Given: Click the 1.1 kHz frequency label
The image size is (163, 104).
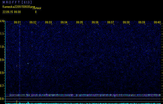Looking at the screenshot, I should (x=2, y=34).
